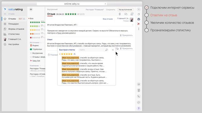This screenshot has height=113, width=202.
Task: Click the home icon after stars in popup
Action: pos(74,54)
